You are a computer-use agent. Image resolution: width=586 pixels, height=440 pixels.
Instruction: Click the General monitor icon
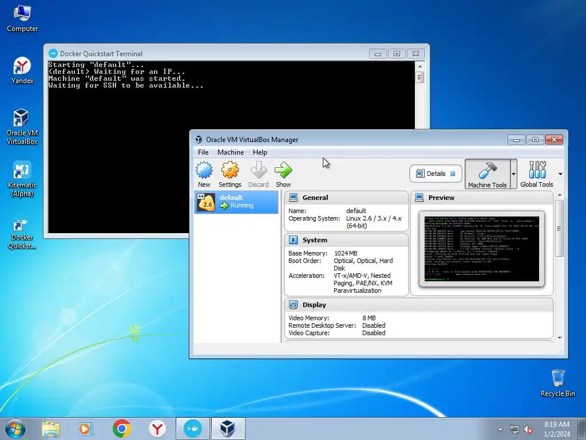pos(294,198)
